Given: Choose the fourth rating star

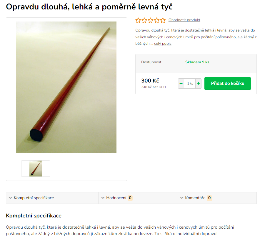Looking at the screenshot, I should (x=157, y=20).
